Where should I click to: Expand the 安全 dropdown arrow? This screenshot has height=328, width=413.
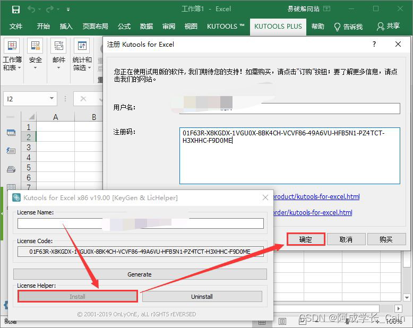(x=35, y=68)
